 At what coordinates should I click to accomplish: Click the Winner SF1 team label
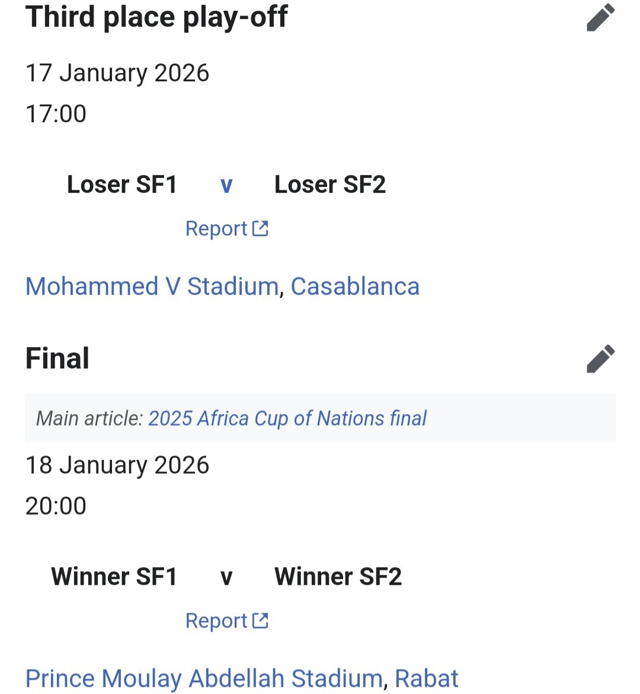(x=114, y=577)
